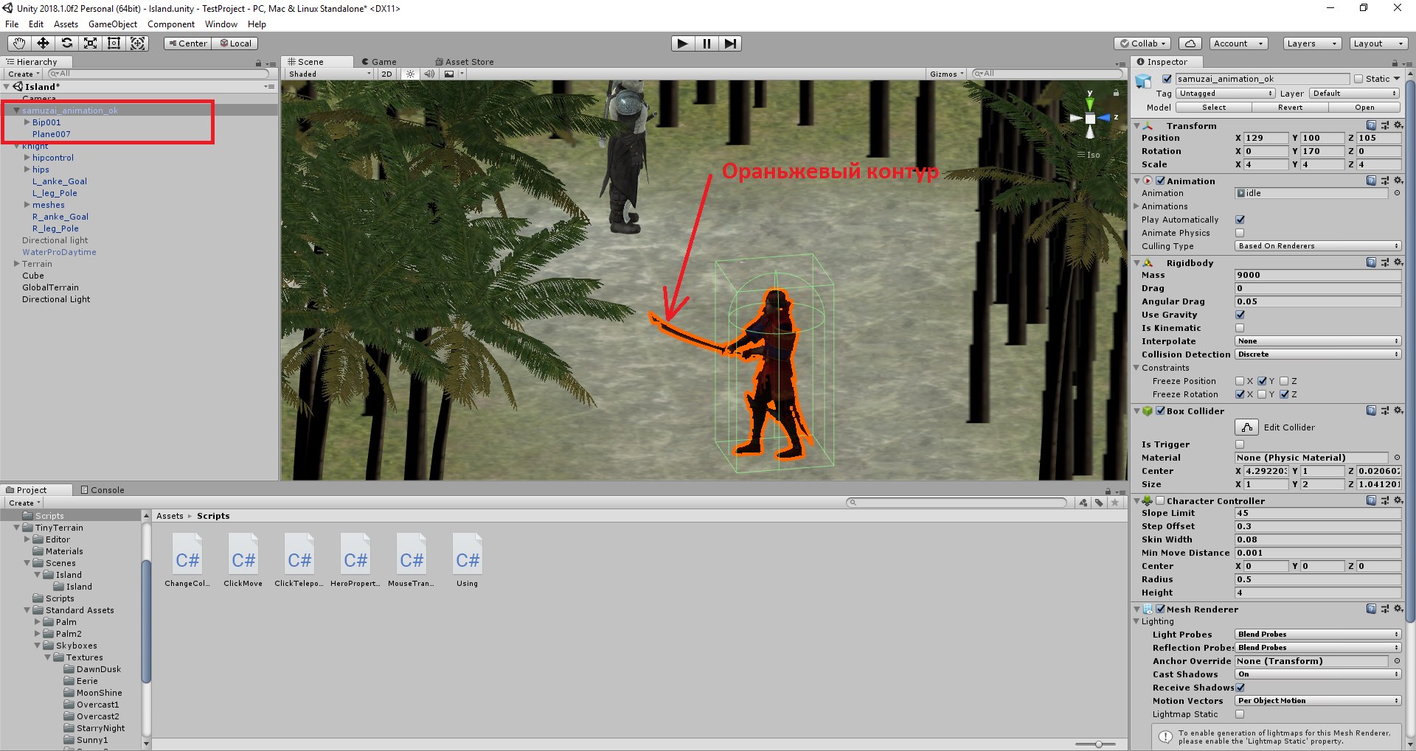Expand the Bip001 hierarchy node
The image size is (1416, 751).
[x=27, y=122]
